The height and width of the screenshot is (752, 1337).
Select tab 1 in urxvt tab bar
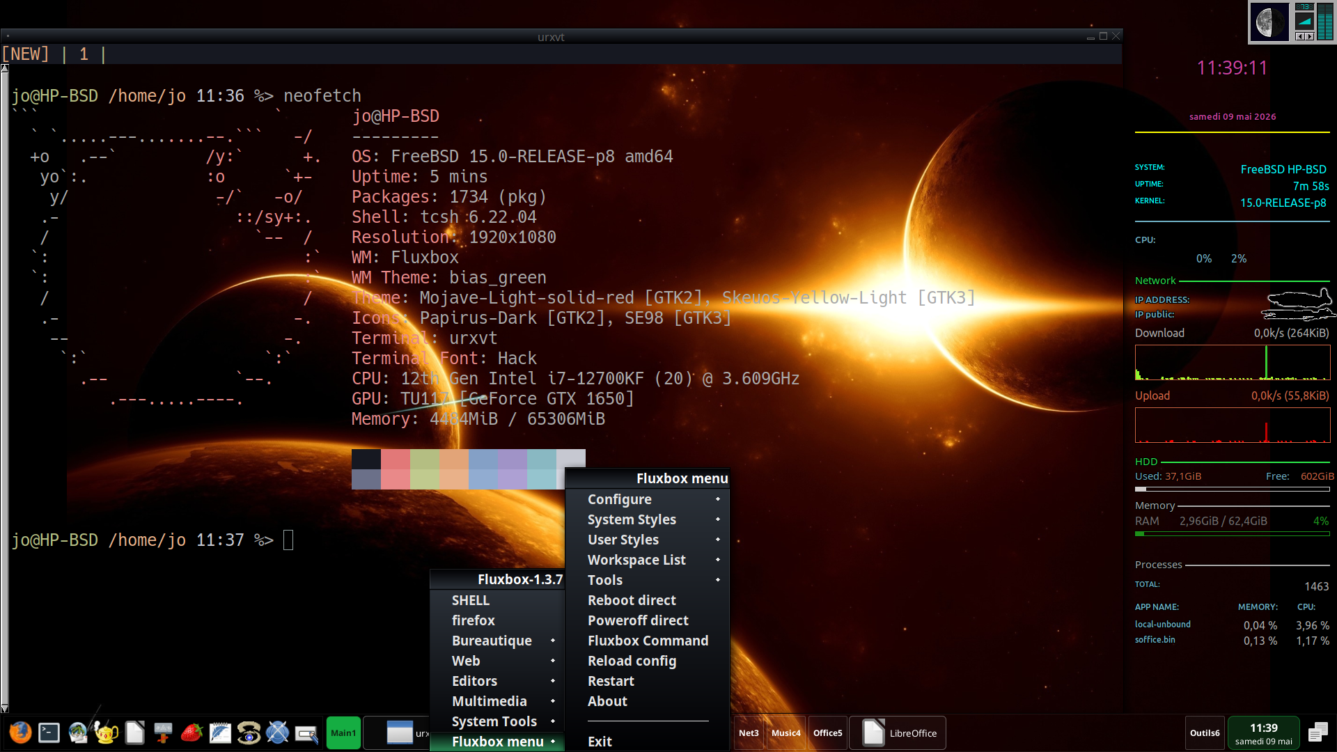tap(84, 54)
